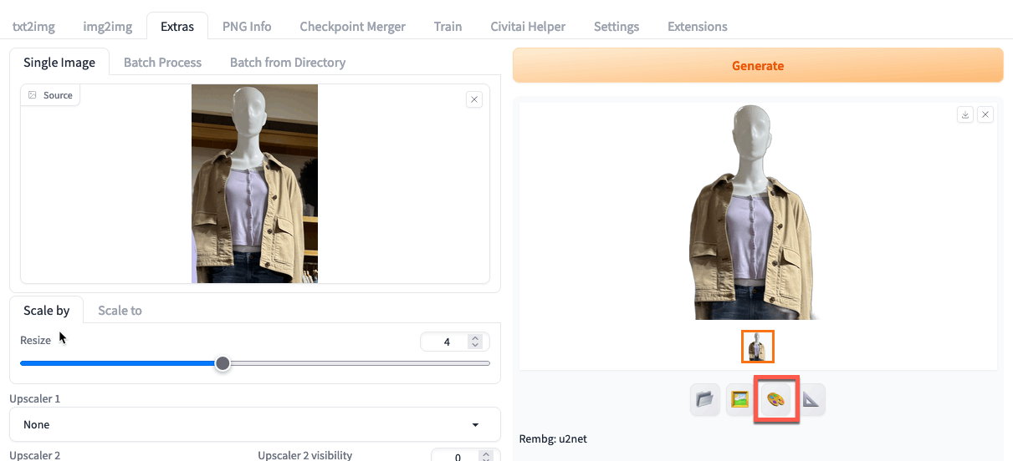Send to extras triangle ruler icon
The height and width of the screenshot is (461, 1013).
coord(811,399)
